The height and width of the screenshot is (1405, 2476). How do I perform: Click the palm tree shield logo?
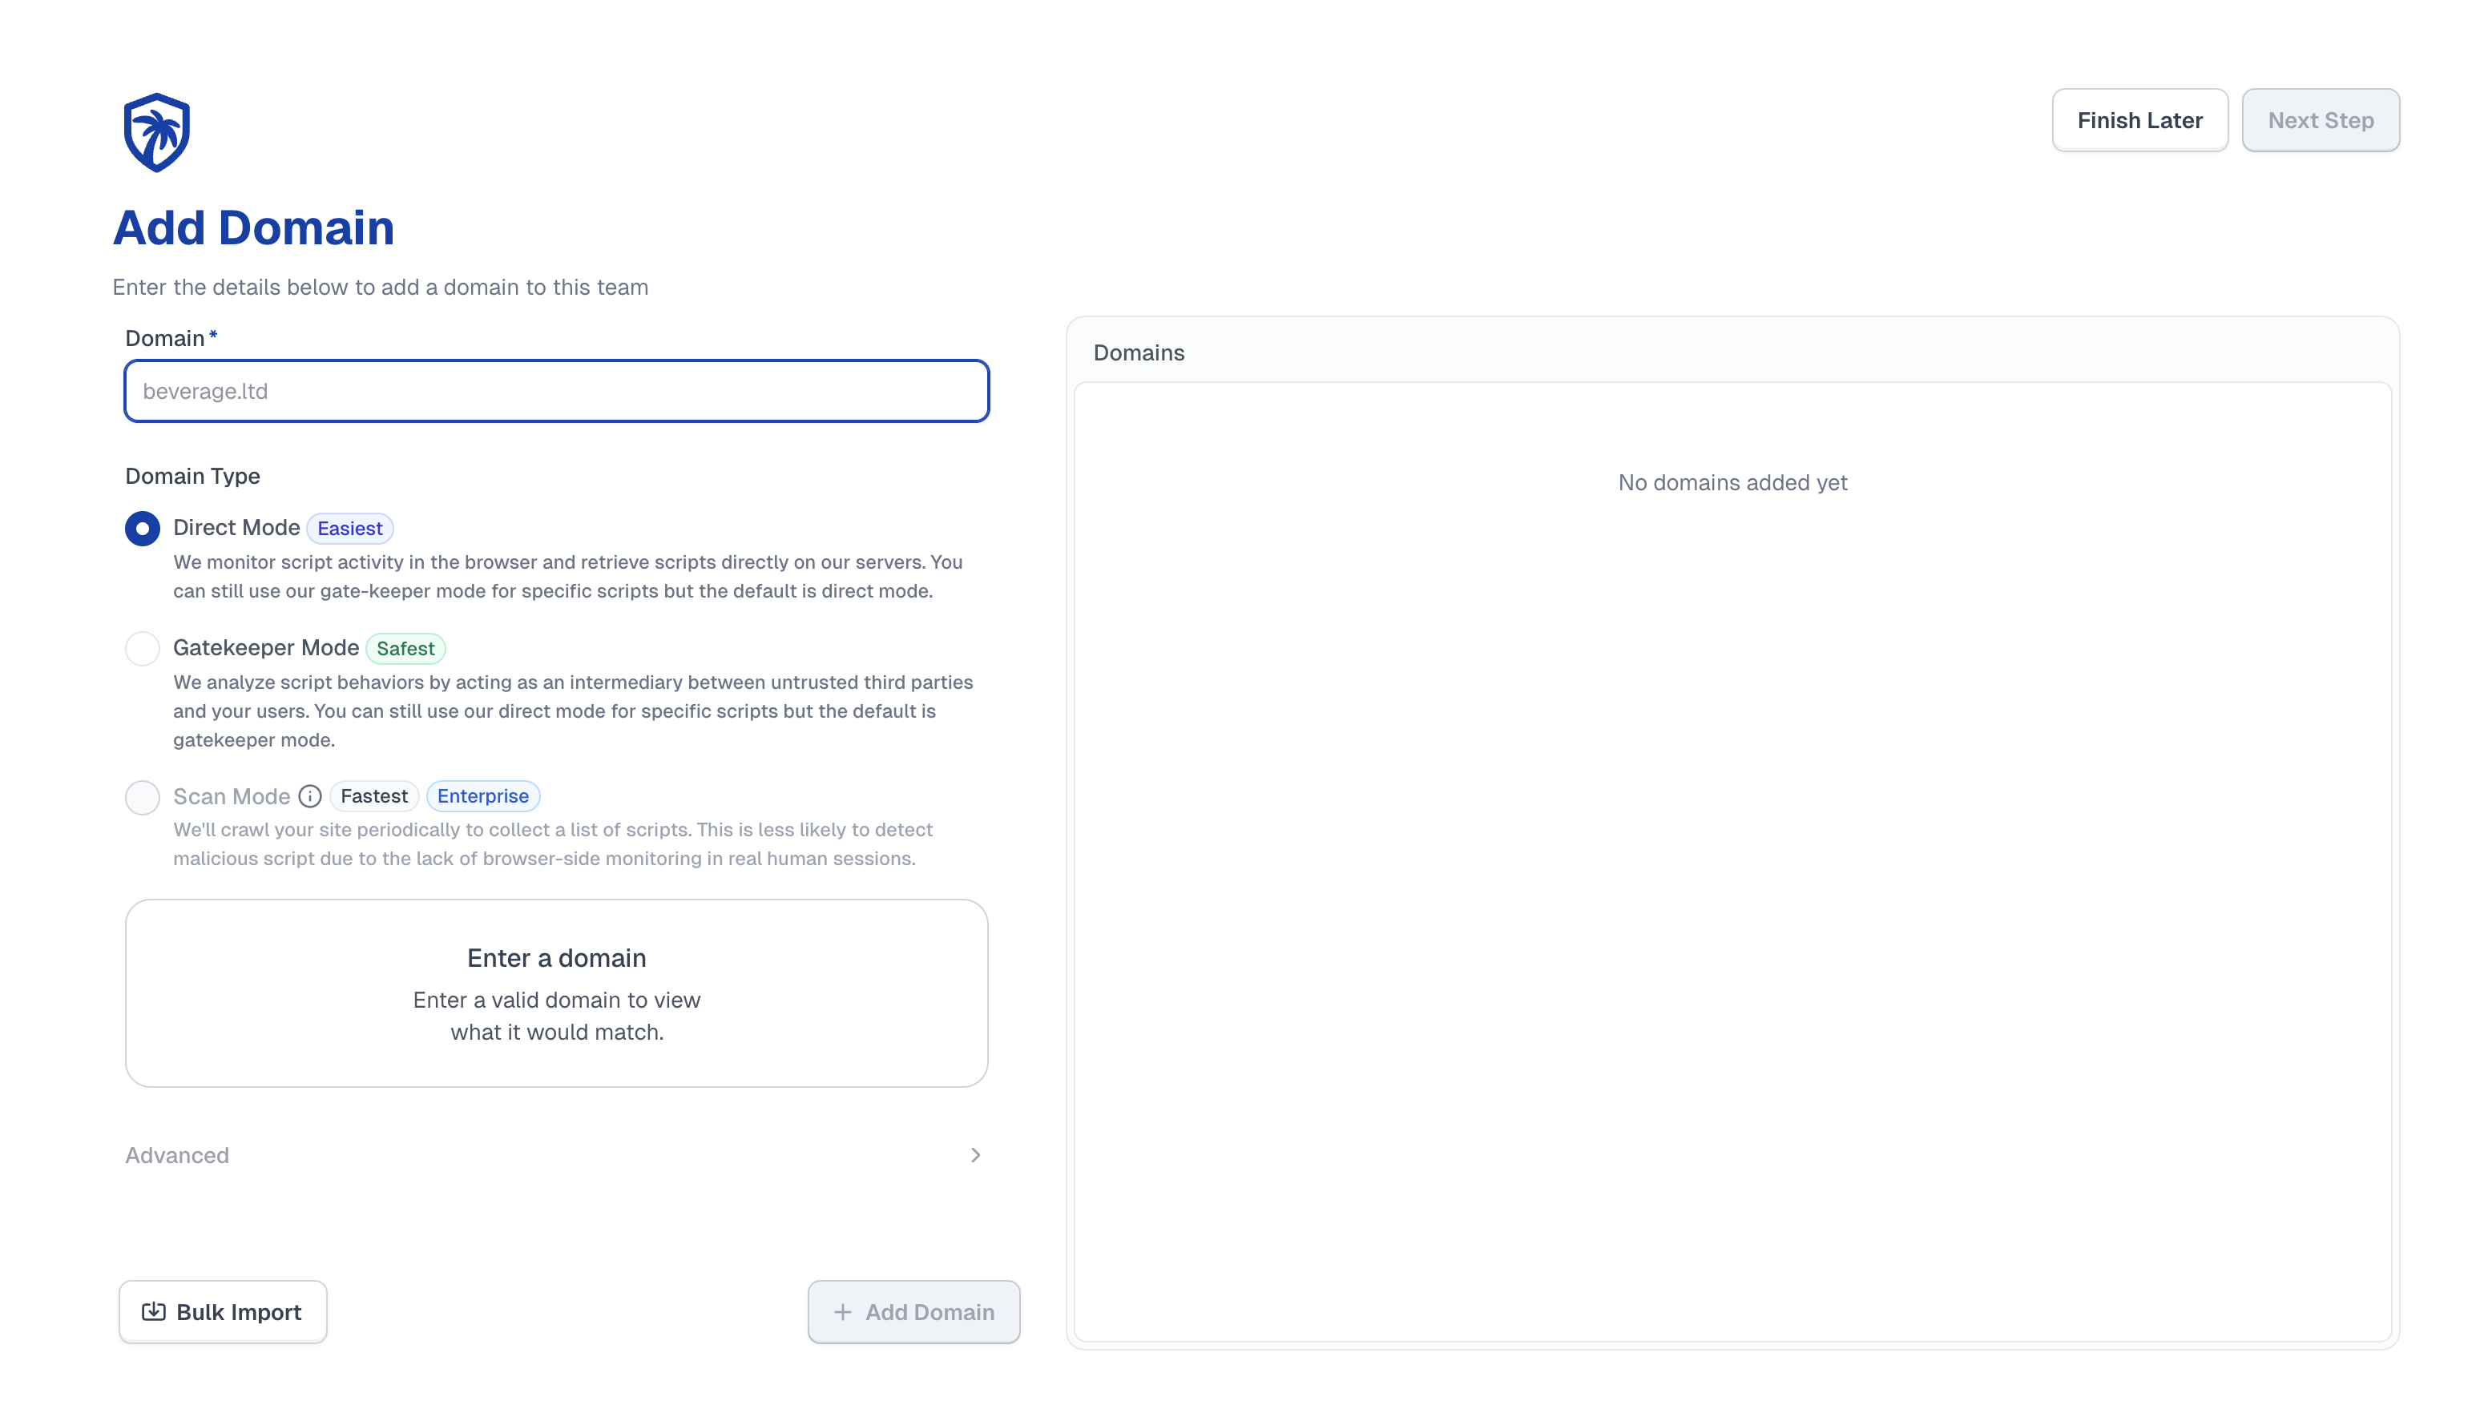coord(156,132)
